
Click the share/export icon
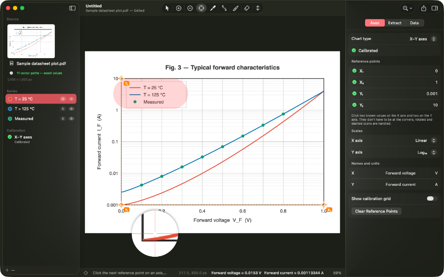pos(423,8)
